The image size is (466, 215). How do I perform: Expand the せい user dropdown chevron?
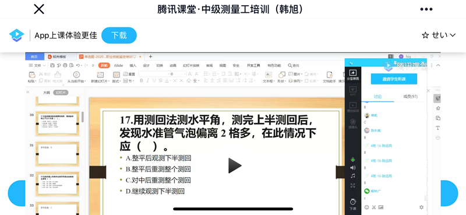[x=453, y=36]
